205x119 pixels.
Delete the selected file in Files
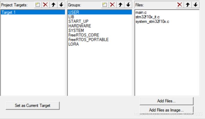point(180,5)
